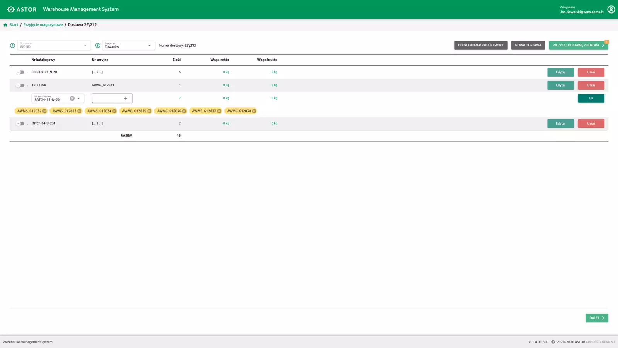
Task: Remove serial tag AWMS_612832
Action: pos(44,111)
